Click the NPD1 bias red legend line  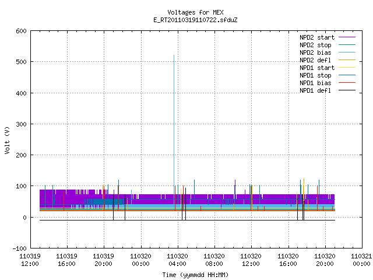(x=347, y=83)
